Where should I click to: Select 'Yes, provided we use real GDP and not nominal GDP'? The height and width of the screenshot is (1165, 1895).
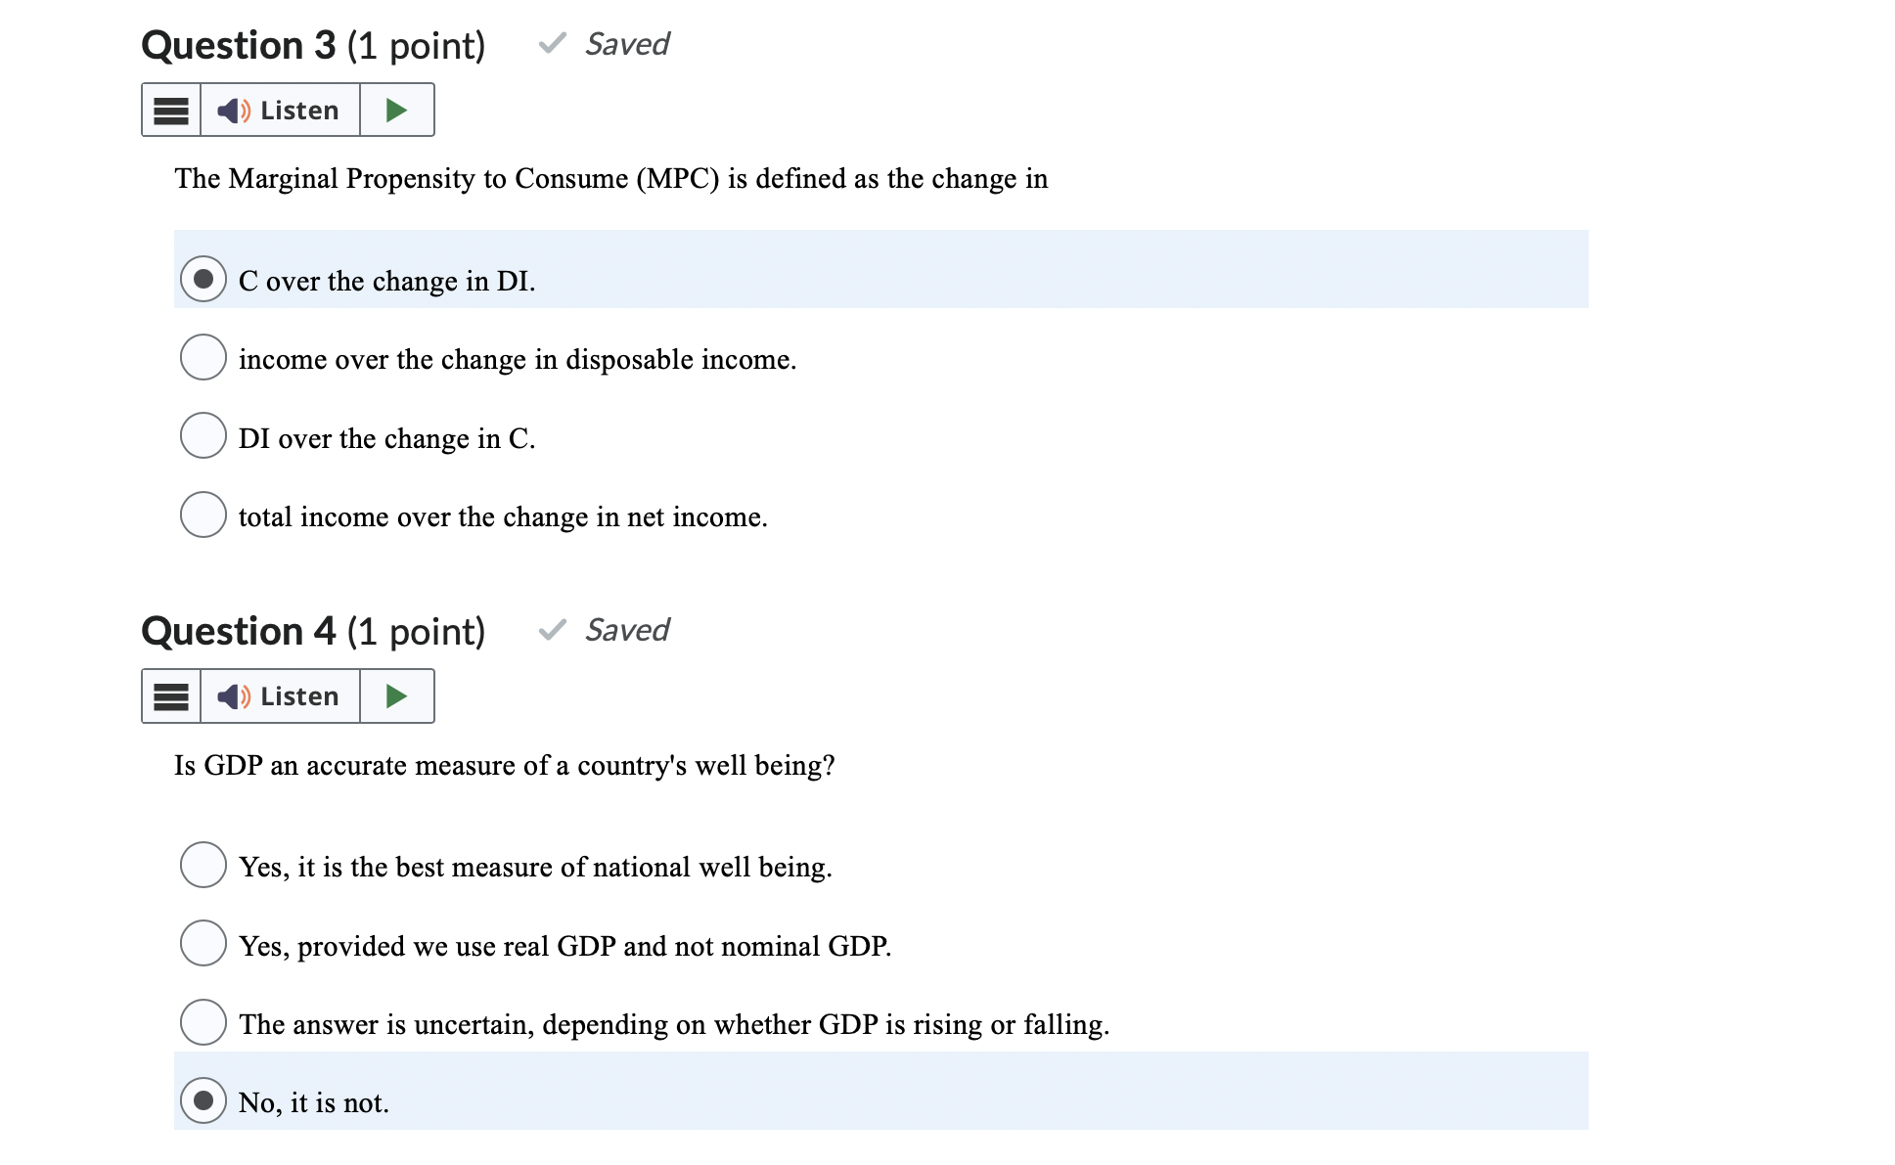[x=203, y=944]
